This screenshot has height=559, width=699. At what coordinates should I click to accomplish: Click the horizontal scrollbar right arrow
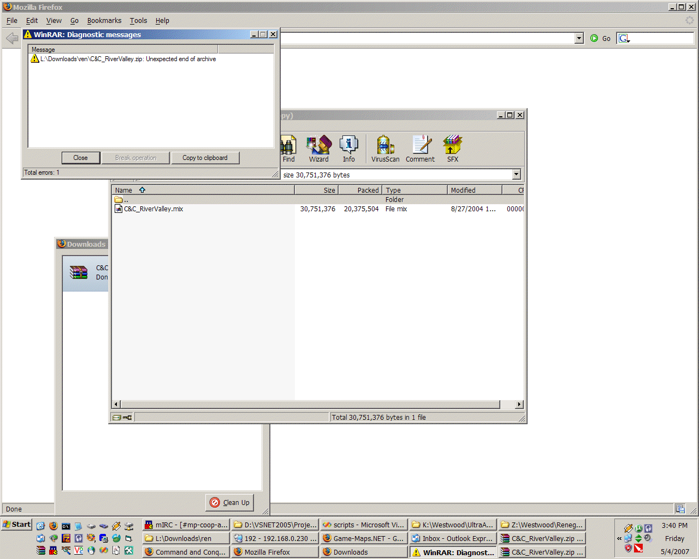(x=519, y=405)
